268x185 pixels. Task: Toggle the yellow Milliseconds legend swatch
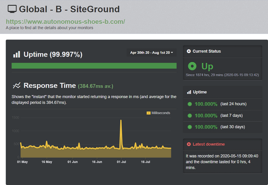149,113
